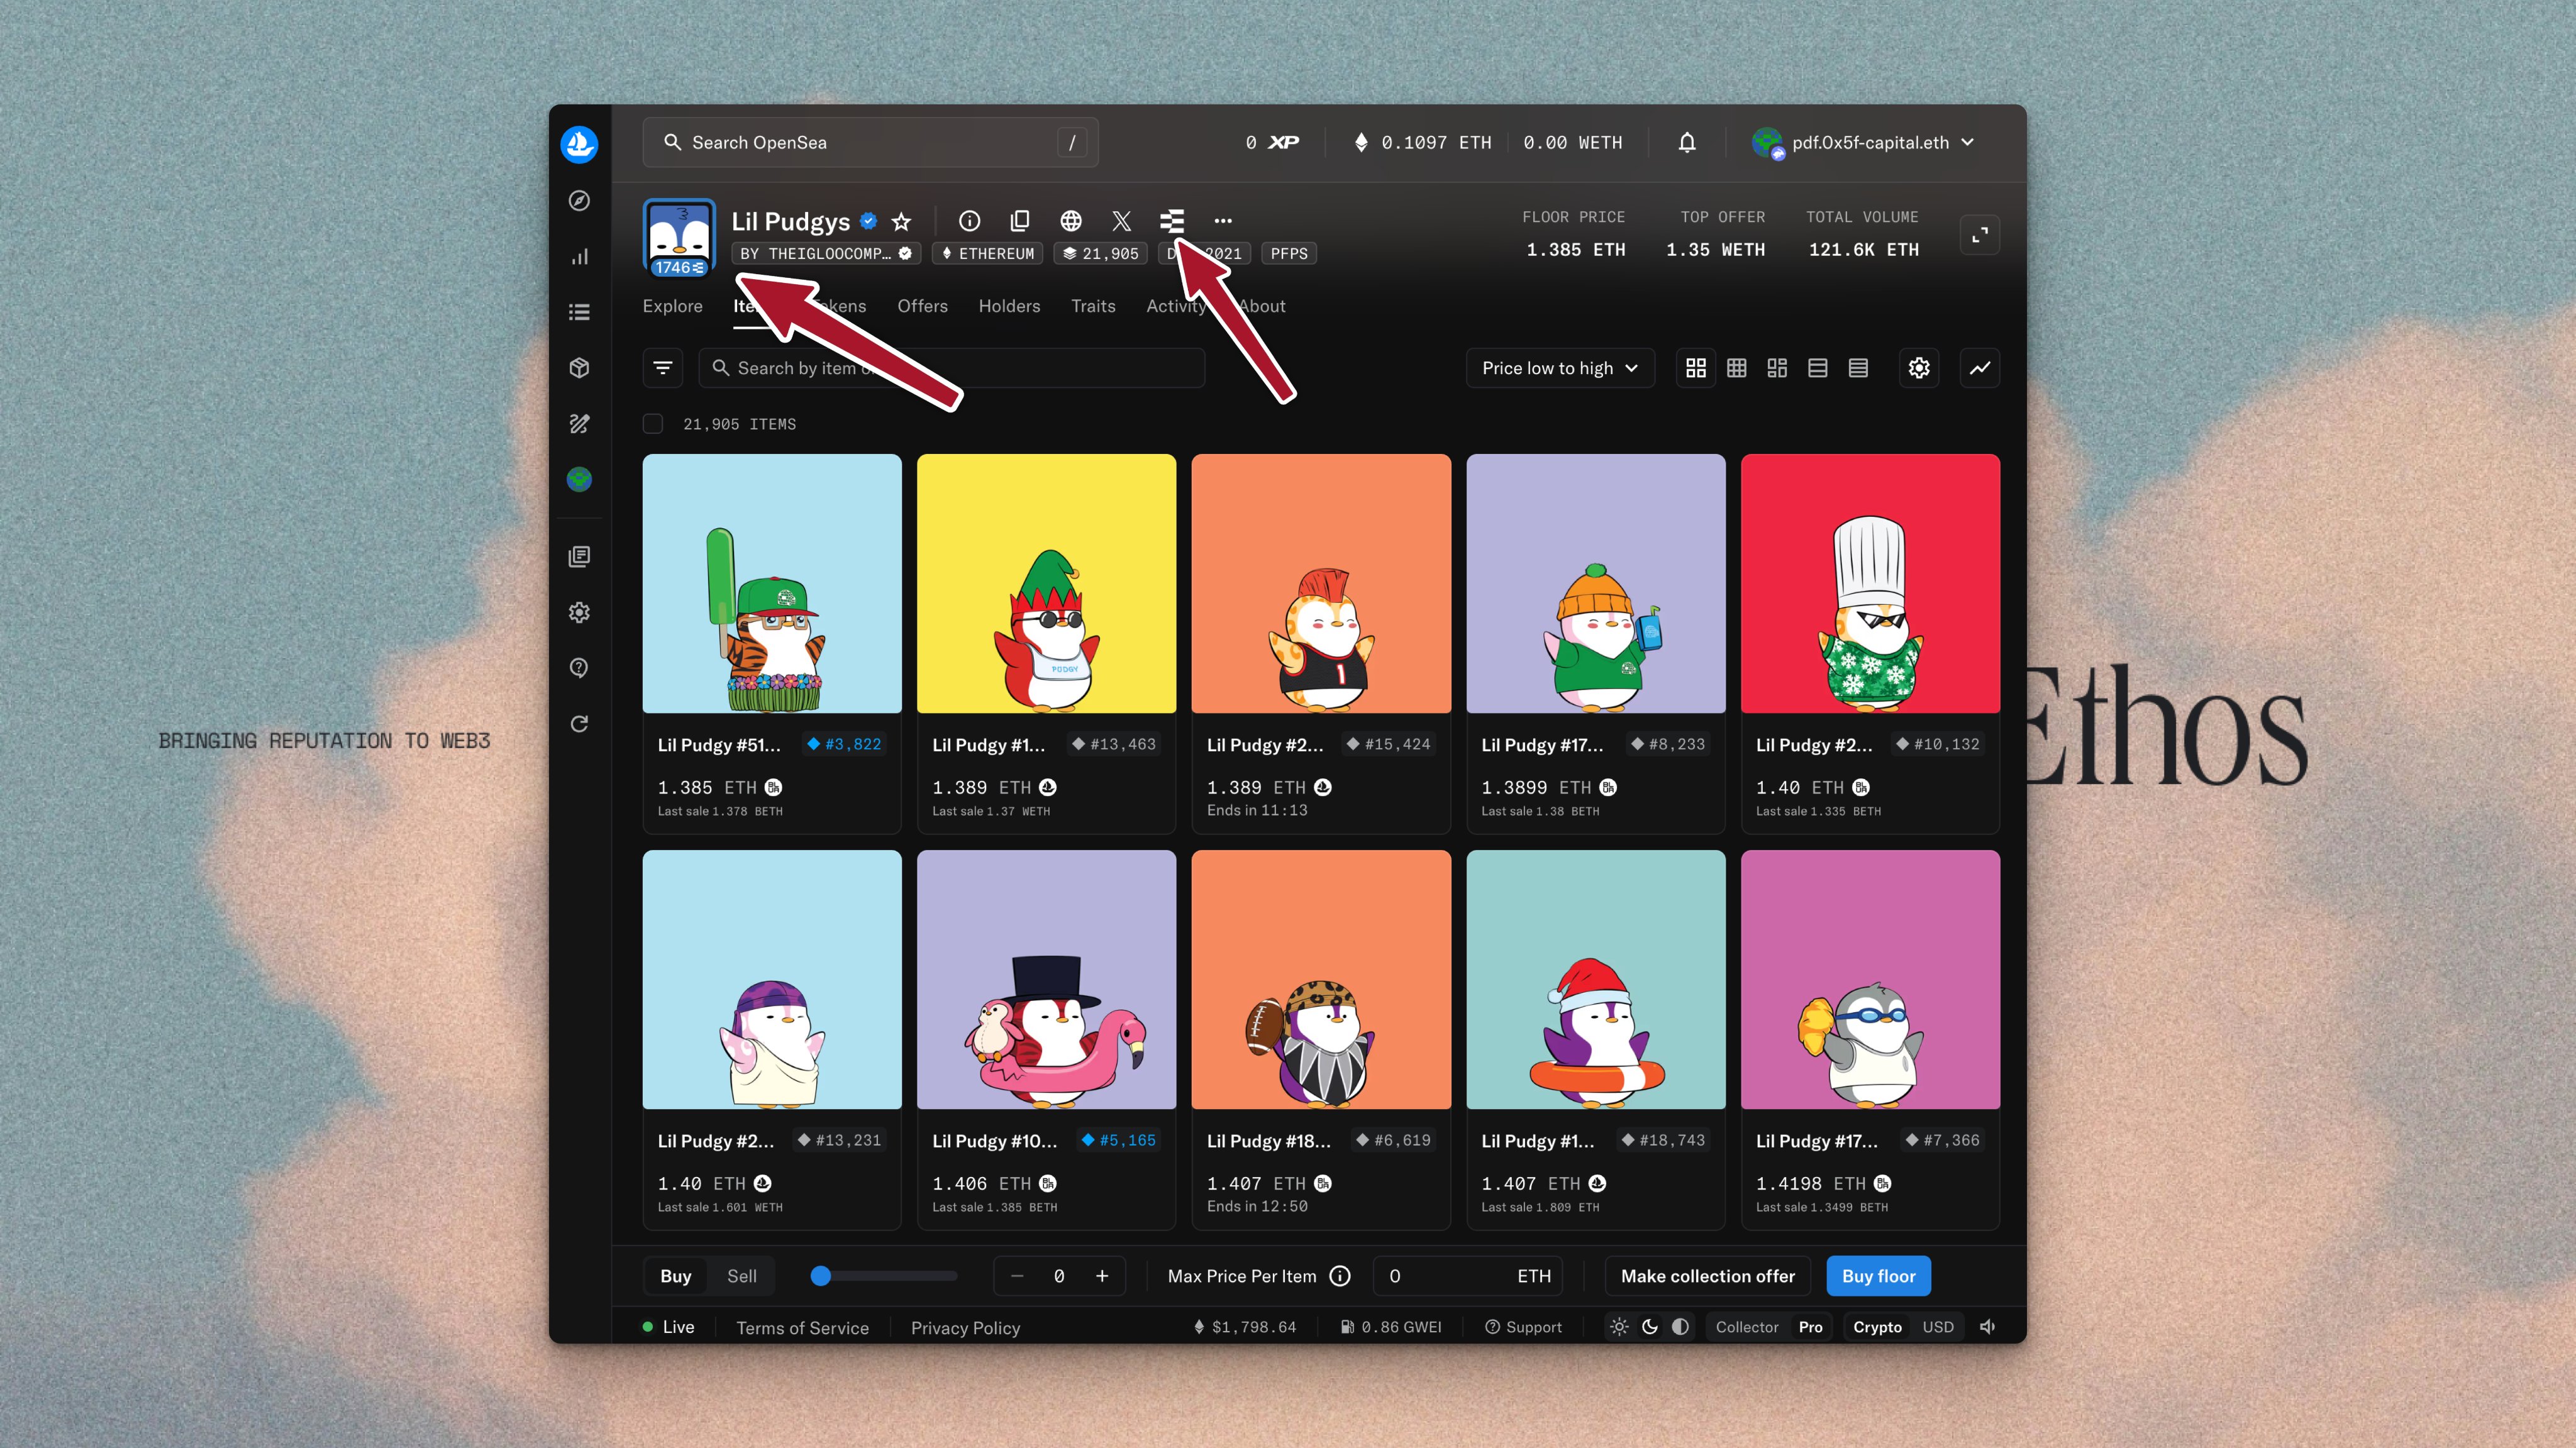Focus the Search OpenSea field
2576x1448 pixels.
point(870,143)
